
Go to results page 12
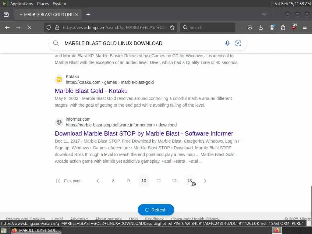[x=174, y=181]
